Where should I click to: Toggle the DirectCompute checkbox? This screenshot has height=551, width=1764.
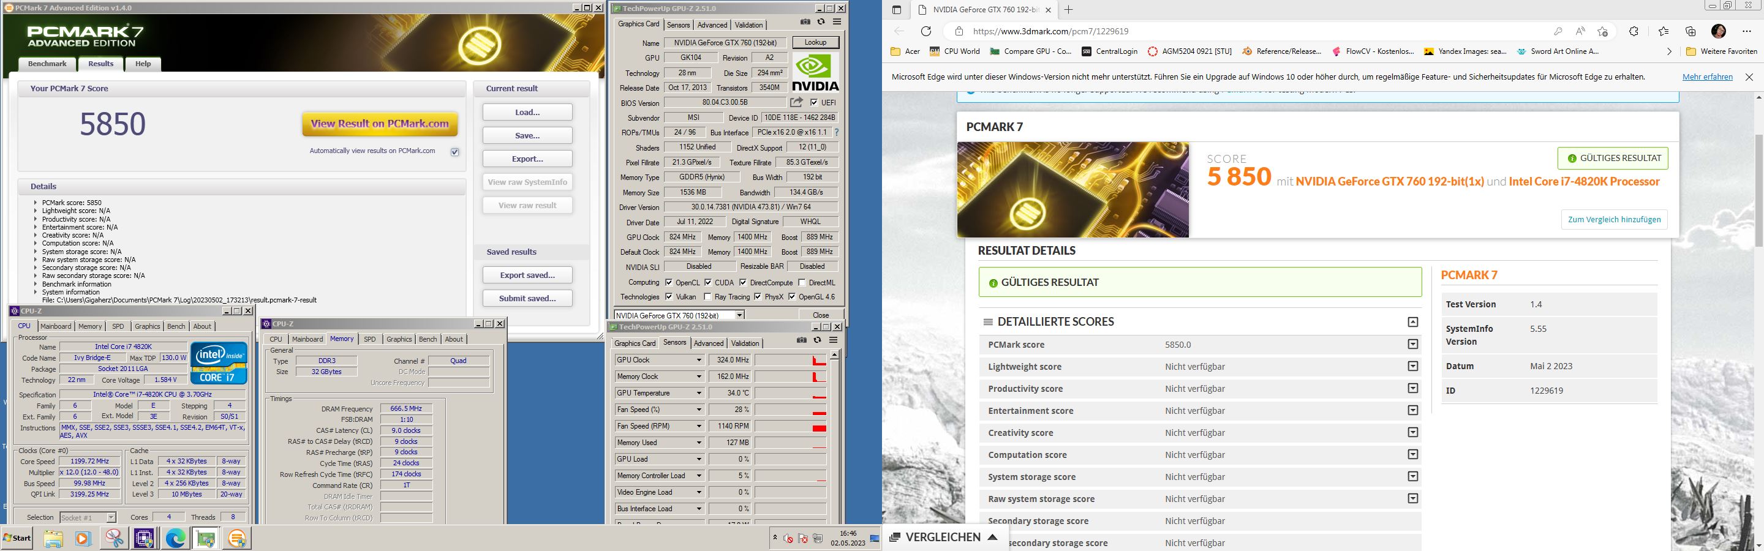pyautogui.click(x=743, y=283)
